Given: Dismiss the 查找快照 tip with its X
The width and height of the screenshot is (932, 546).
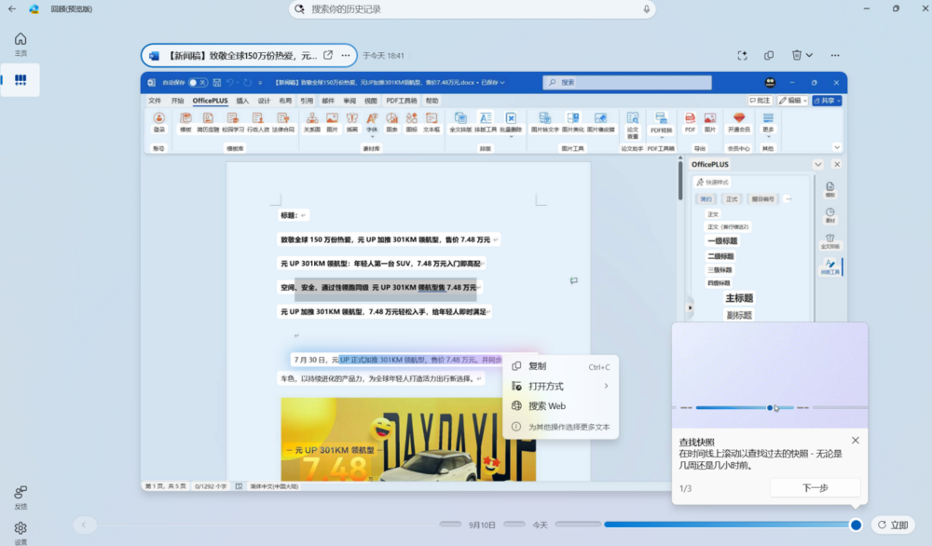Looking at the screenshot, I should pyautogui.click(x=856, y=440).
